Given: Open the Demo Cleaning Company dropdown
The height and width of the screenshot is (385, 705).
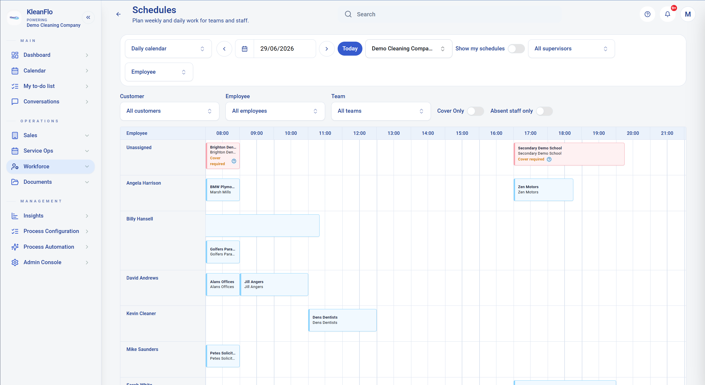Looking at the screenshot, I should (408, 49).
